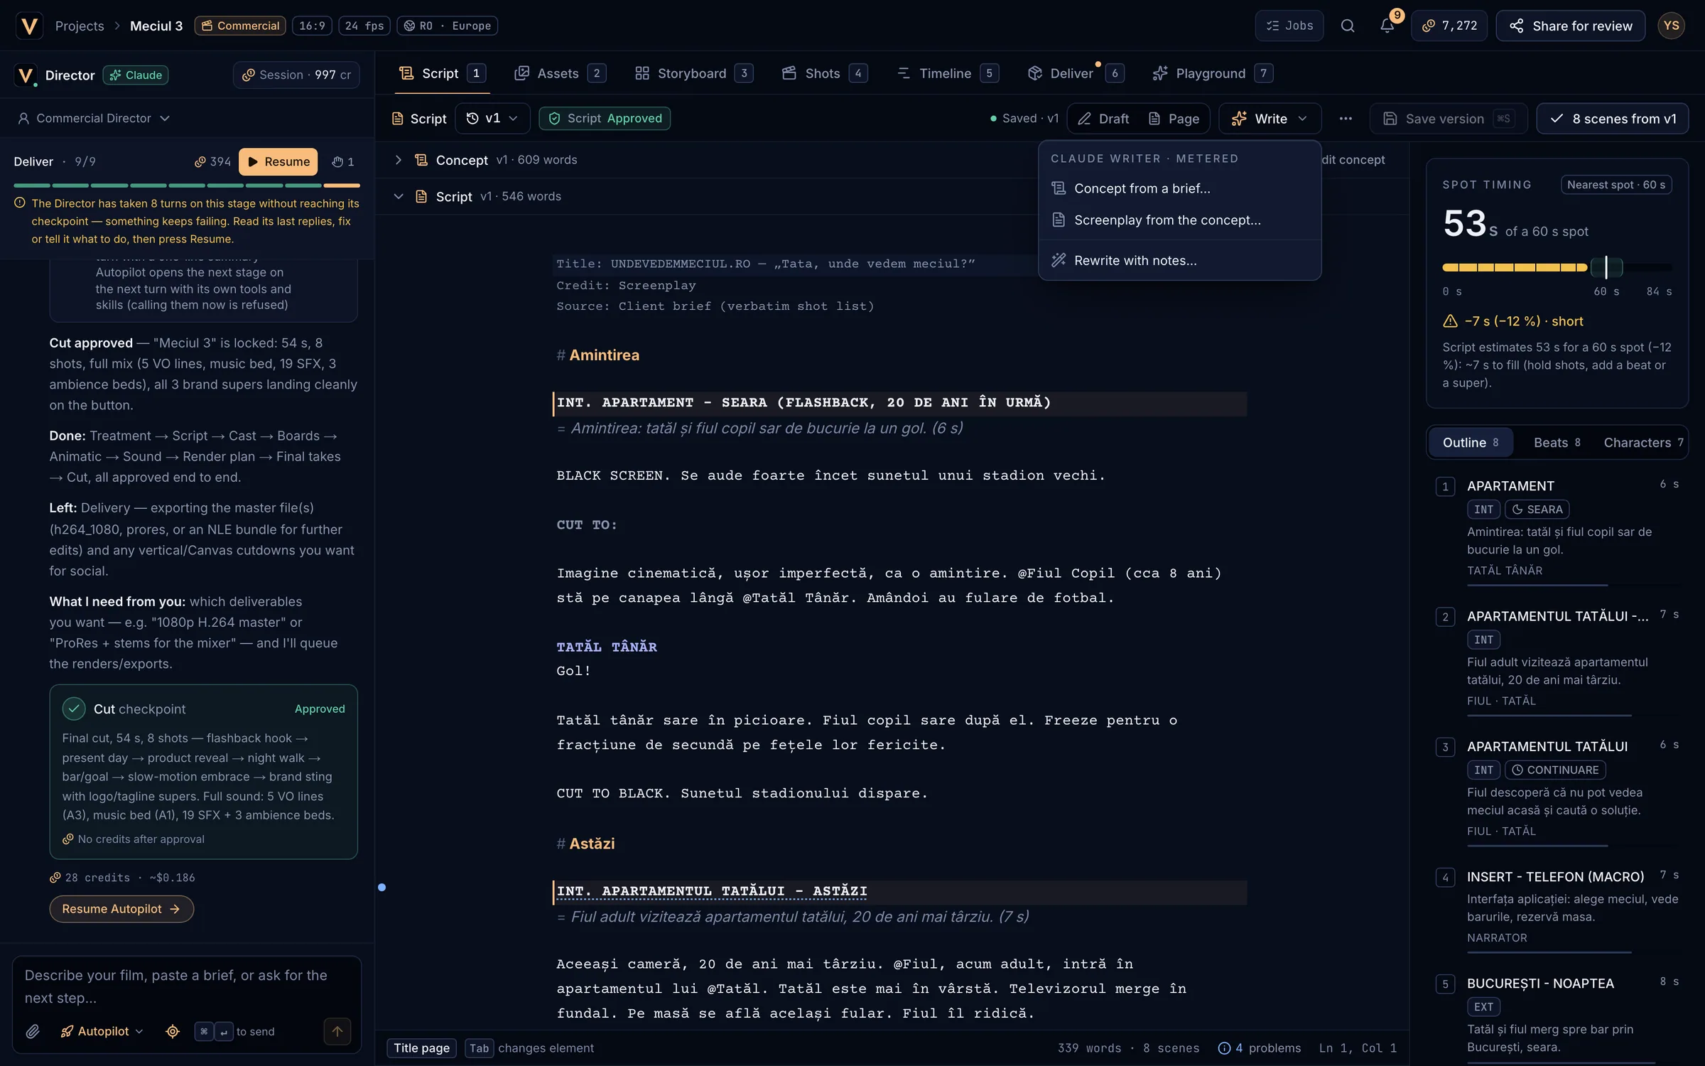Screen dimensions: 1705x1066
Task: Switch to the Assets tab
Action: tap(559, 73)
